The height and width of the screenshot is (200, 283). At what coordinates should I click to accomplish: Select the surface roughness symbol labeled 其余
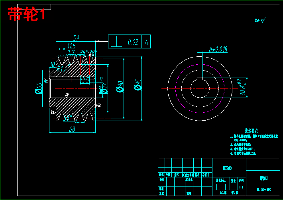coord(260,20)
